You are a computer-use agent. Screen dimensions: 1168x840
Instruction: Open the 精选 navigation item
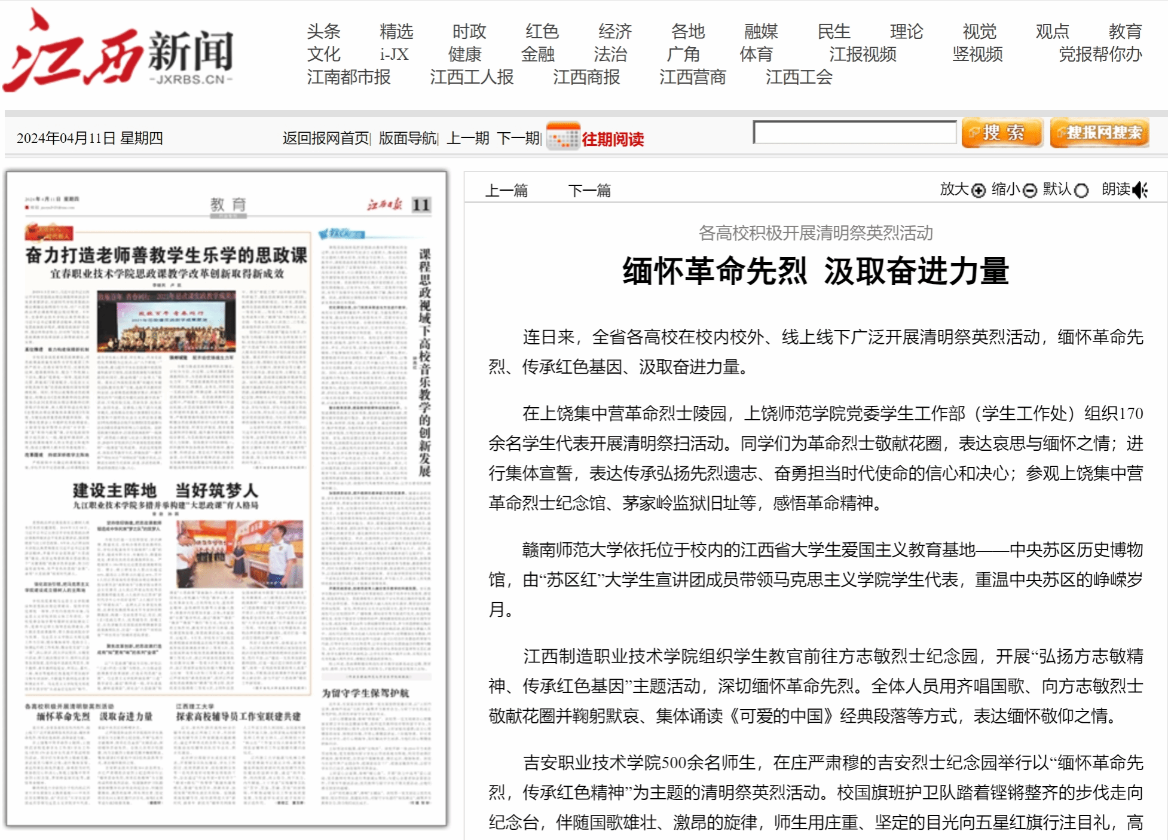[x=396, y=31]
